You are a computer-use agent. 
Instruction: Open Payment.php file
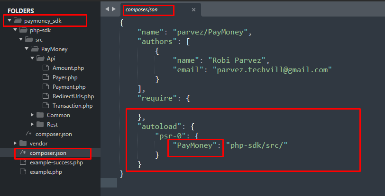coord(69,87)
